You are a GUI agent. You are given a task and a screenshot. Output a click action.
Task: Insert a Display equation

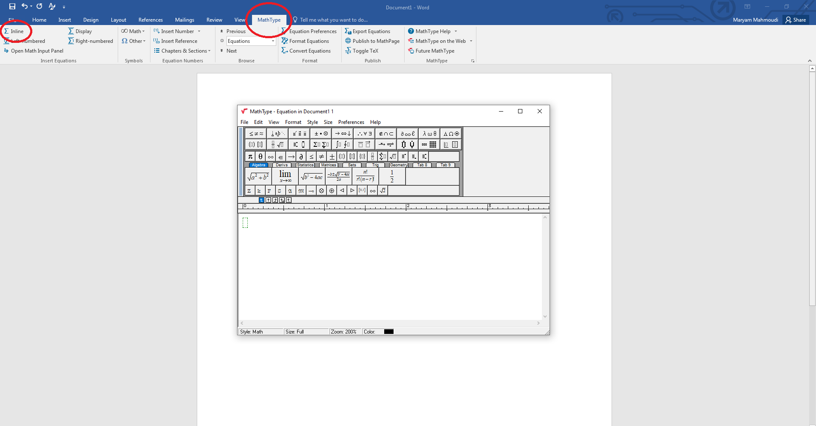click(80, 31)
